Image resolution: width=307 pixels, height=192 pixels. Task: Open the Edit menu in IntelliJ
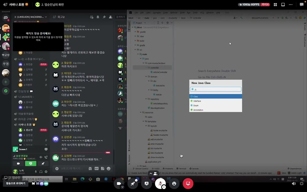(x=142, y=13)
